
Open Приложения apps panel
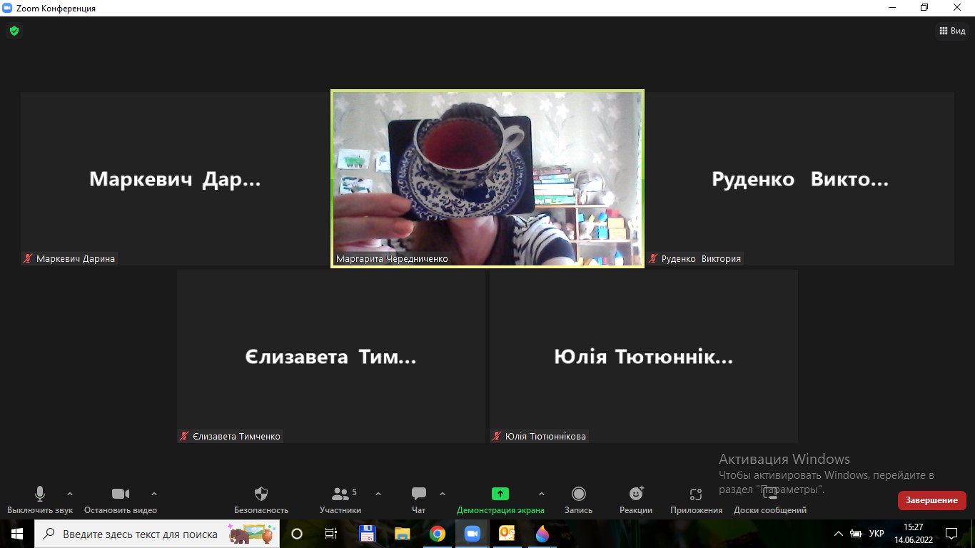[x=696, y=499]
